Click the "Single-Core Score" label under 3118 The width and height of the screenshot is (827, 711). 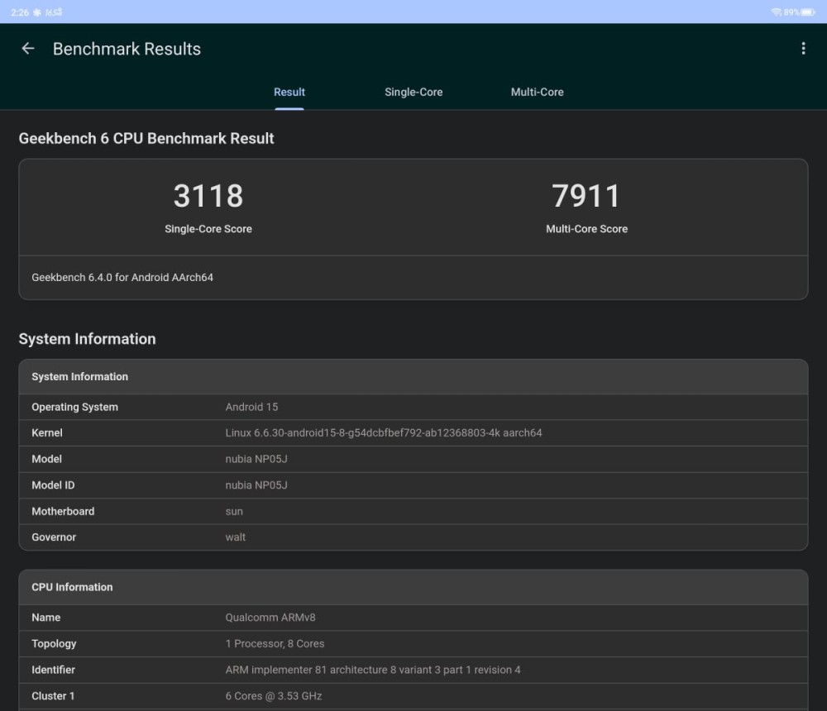208,229
